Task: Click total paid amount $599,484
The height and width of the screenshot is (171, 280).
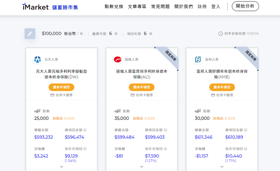Action: click(x=124, y=137)
